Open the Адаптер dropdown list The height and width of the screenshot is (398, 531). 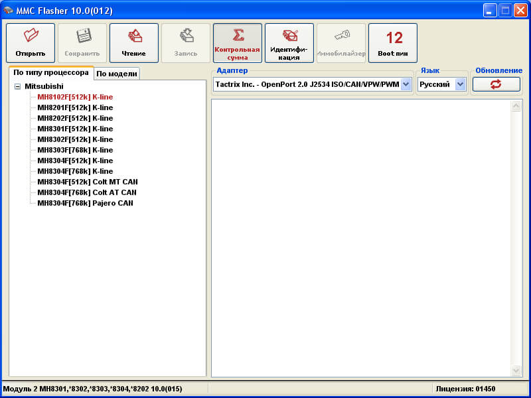[x=406, y=84]
